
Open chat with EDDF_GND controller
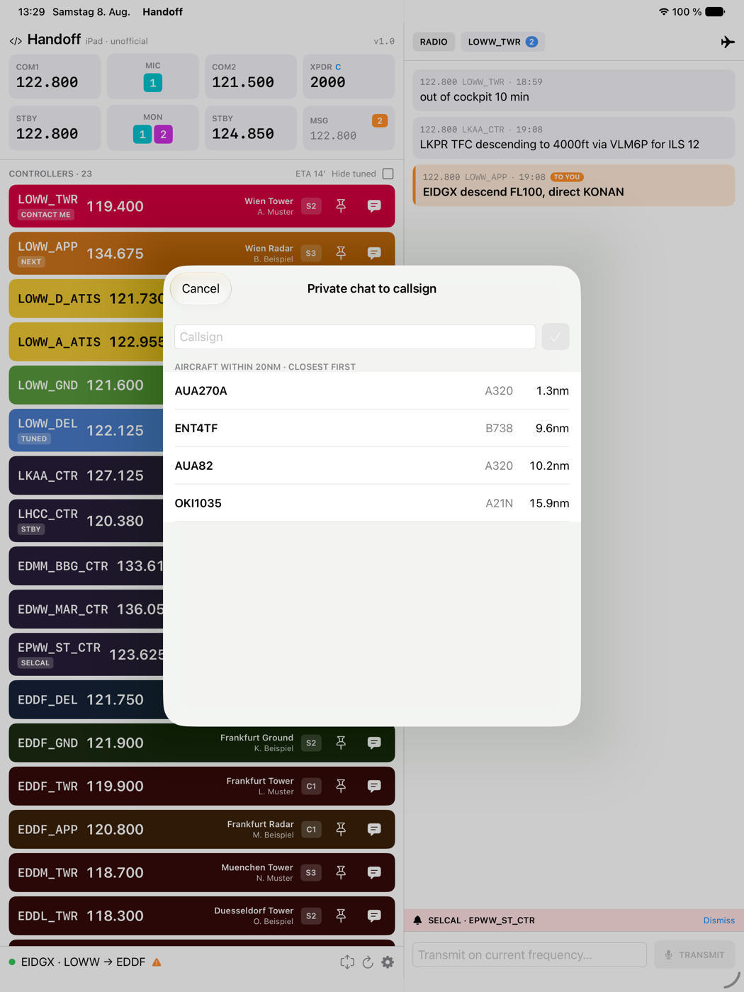[374, 743]
